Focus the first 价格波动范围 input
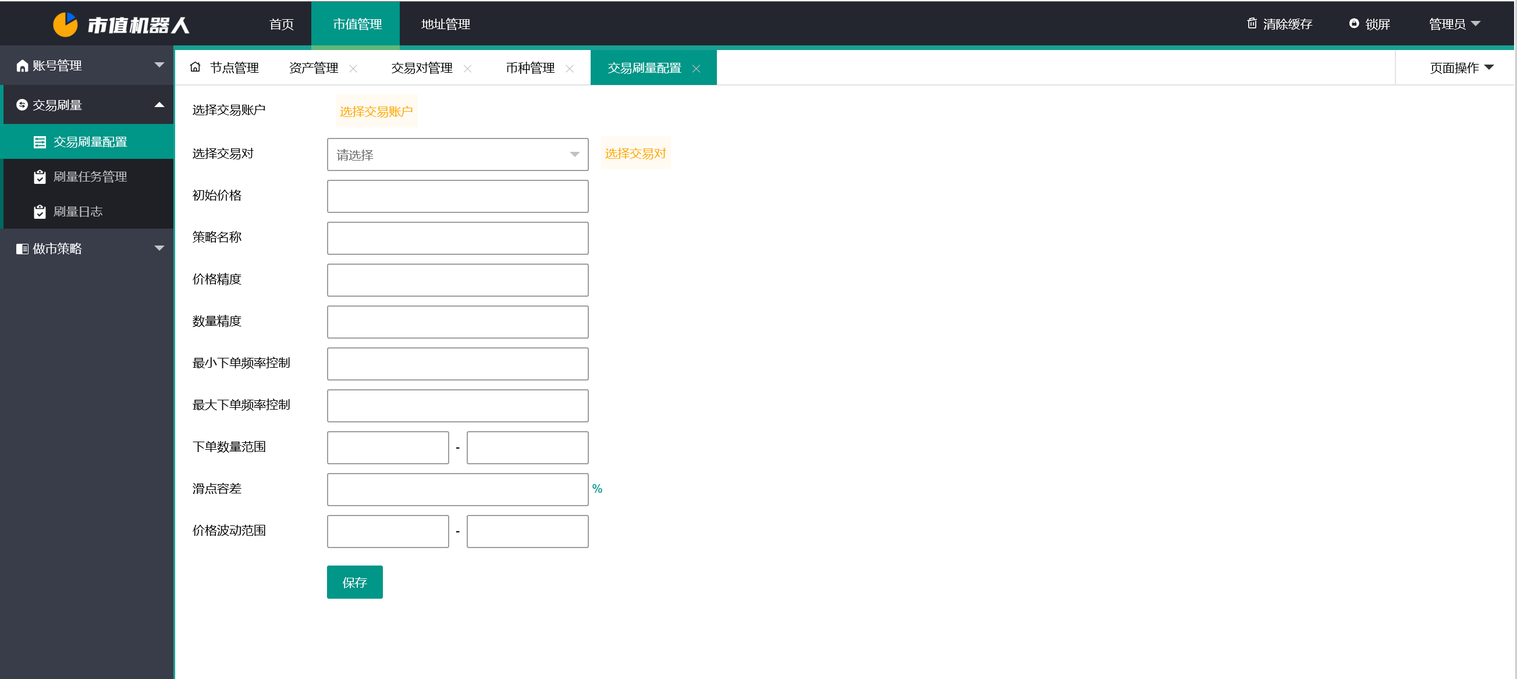This screenshot has width=1517, height=679. tap(388, 531)
